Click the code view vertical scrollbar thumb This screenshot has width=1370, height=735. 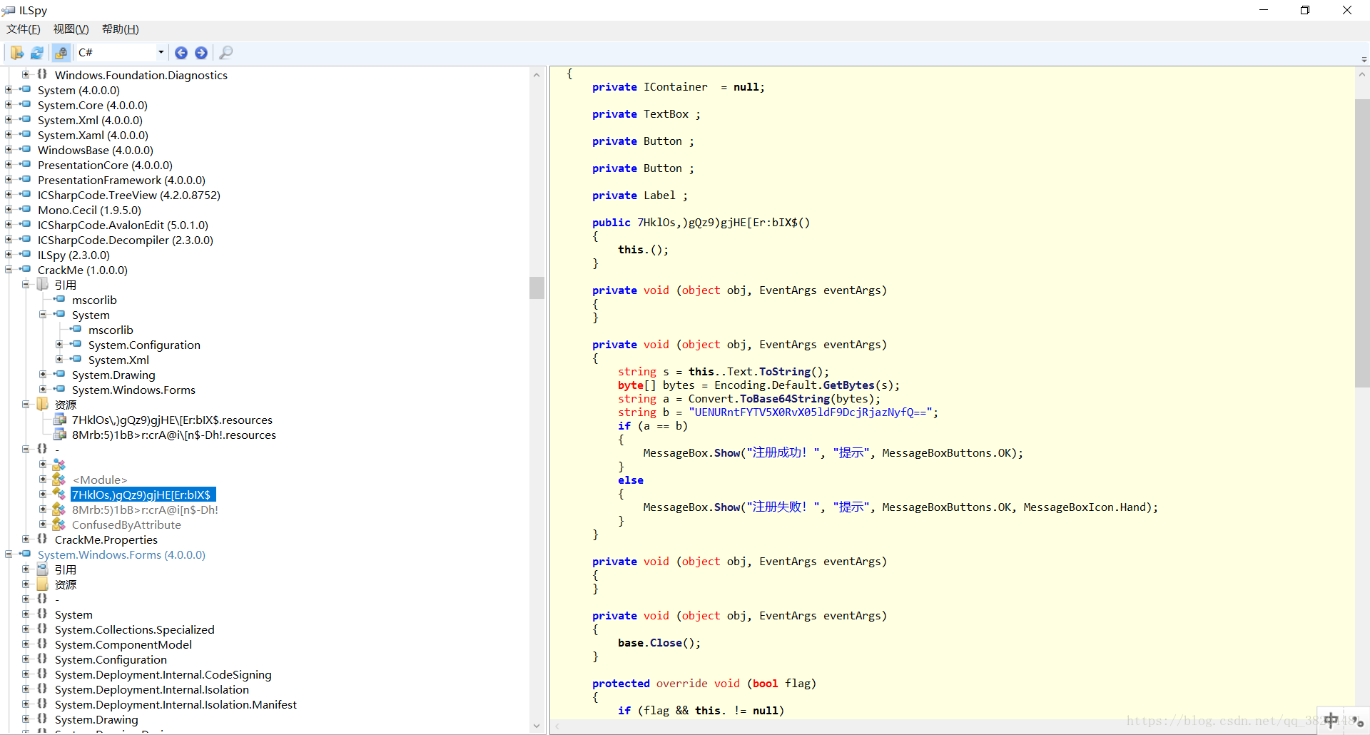click(1362, 243)
